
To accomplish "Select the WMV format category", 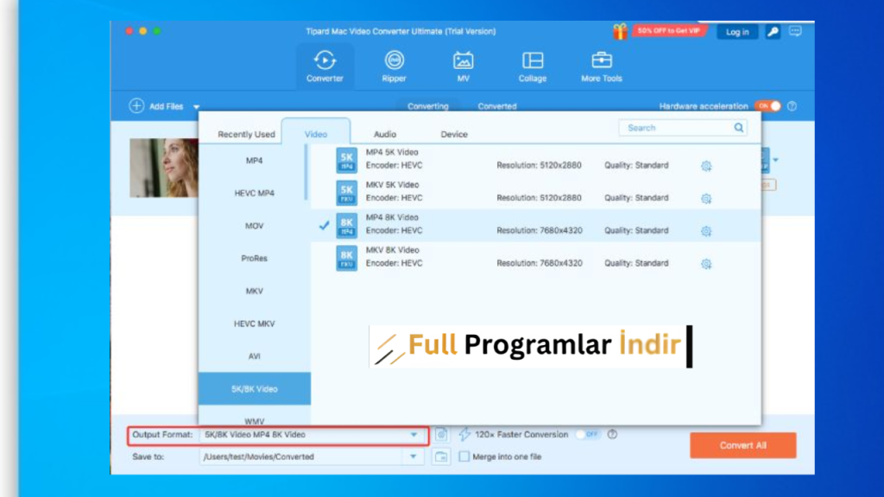I will point(255,420).
